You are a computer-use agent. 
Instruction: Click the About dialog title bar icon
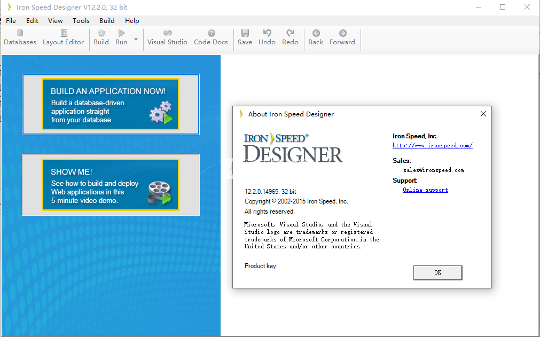click(241, 114)
